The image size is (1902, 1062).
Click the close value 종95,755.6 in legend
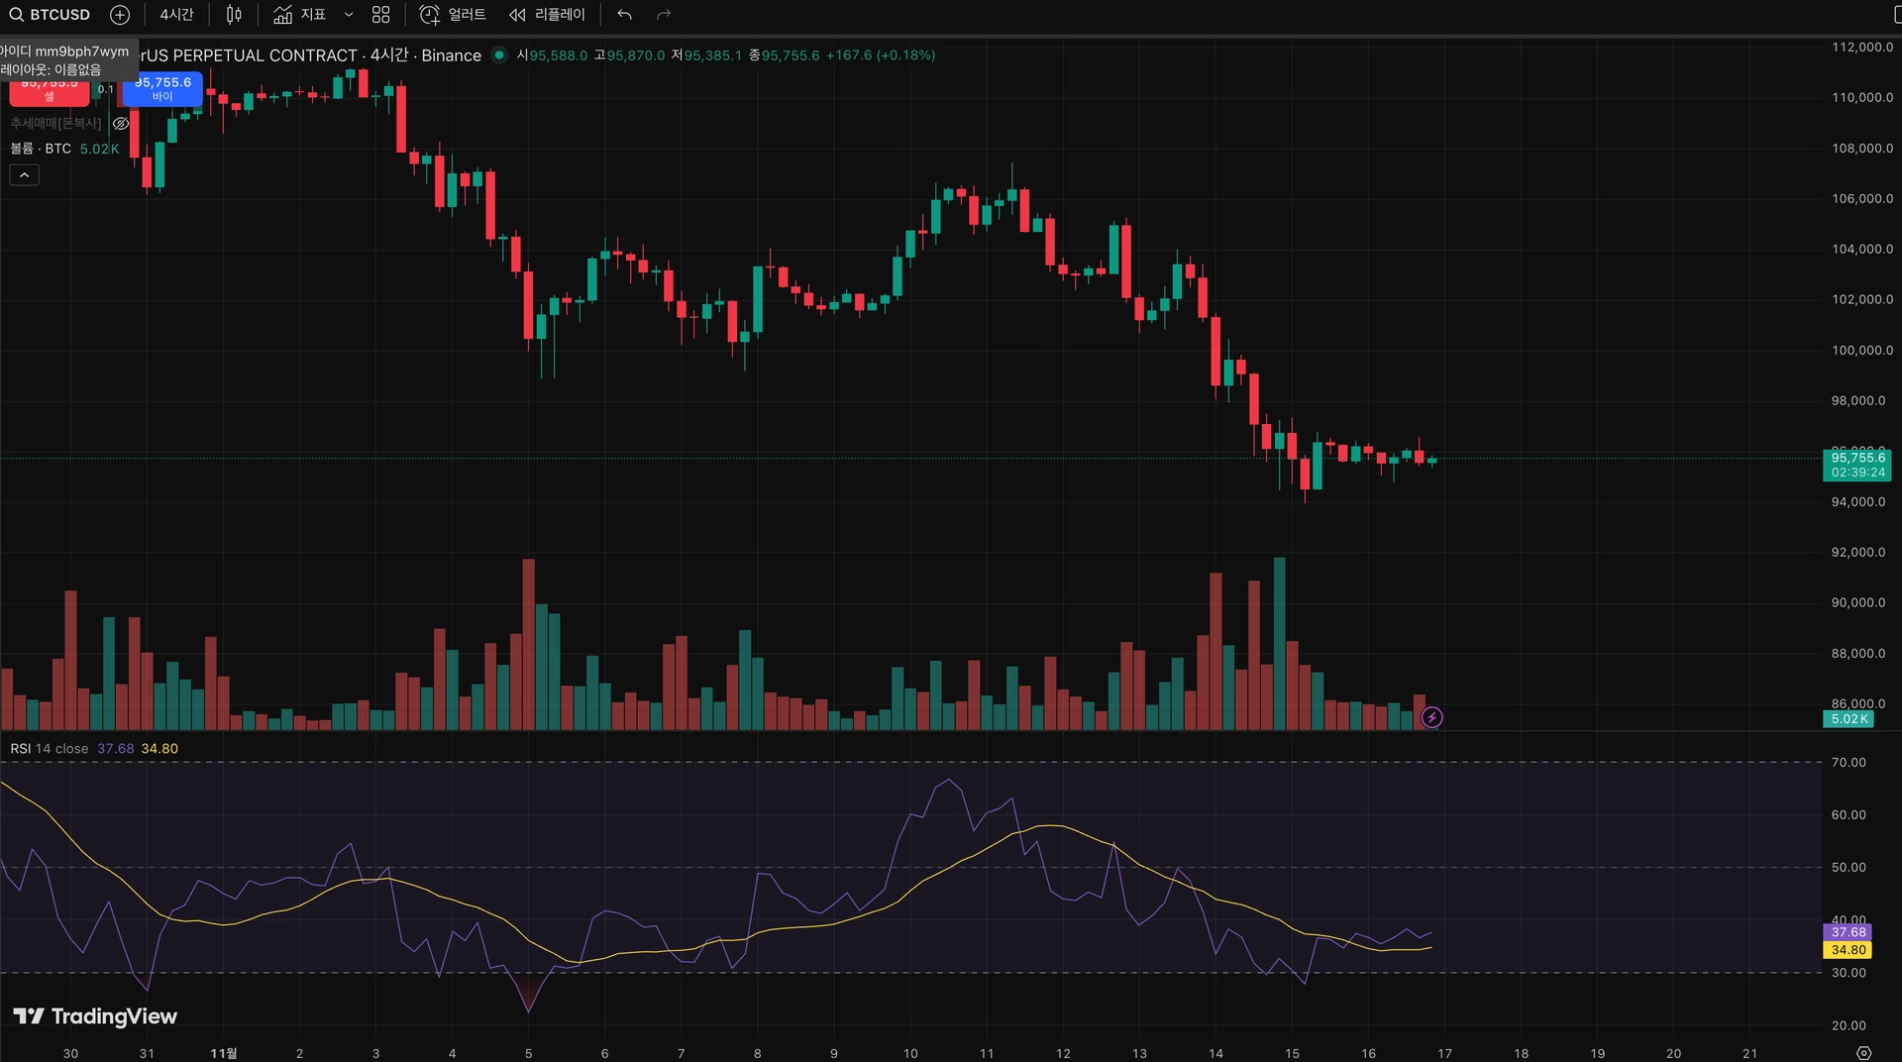pos(784,55)
